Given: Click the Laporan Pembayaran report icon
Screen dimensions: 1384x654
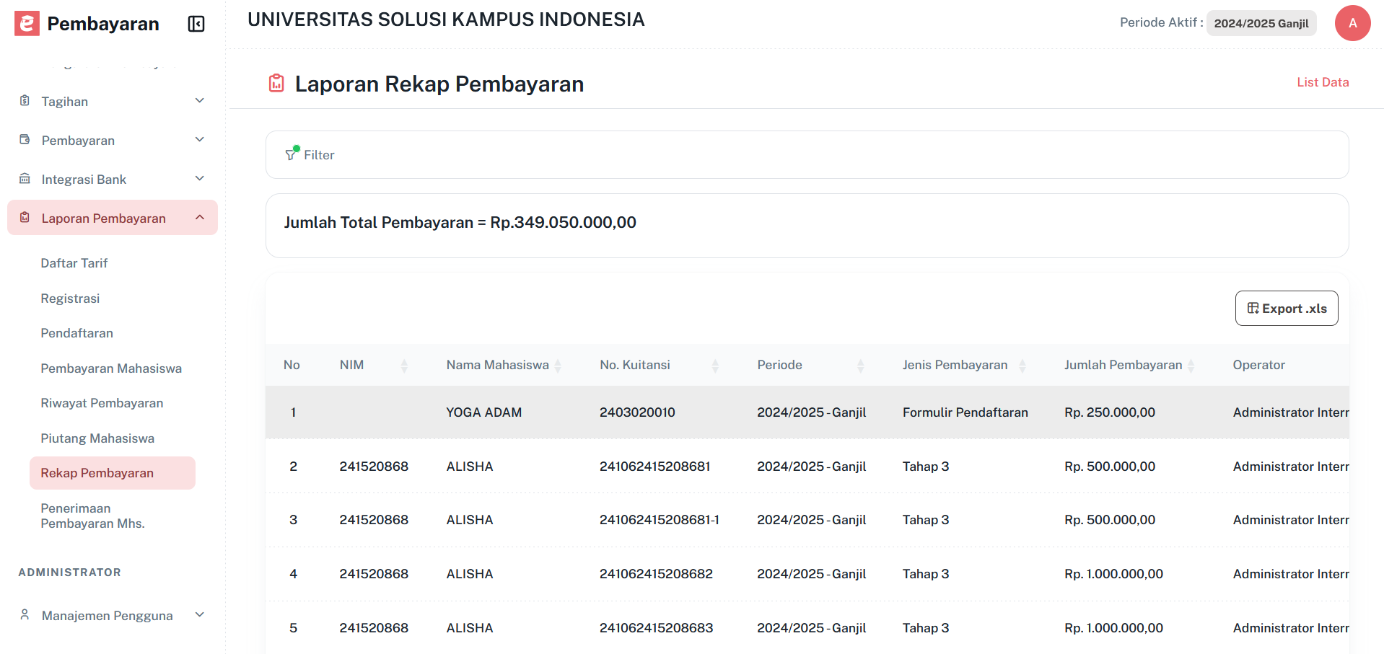Looking at the screenshot, I should coord(25,218).
